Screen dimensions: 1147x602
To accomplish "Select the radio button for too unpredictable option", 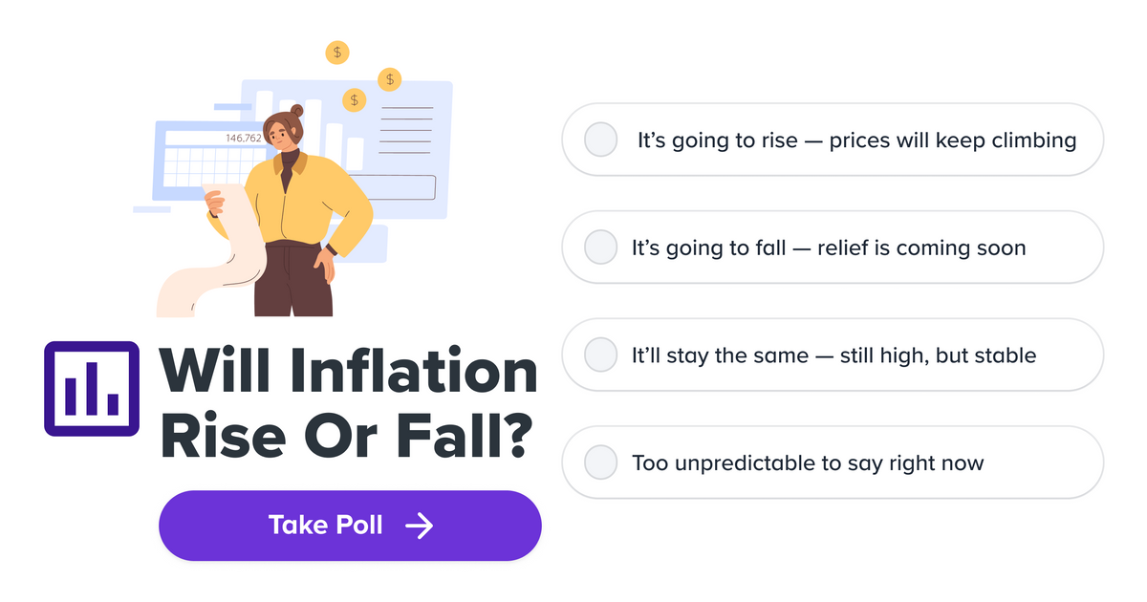I will [599, 462].
